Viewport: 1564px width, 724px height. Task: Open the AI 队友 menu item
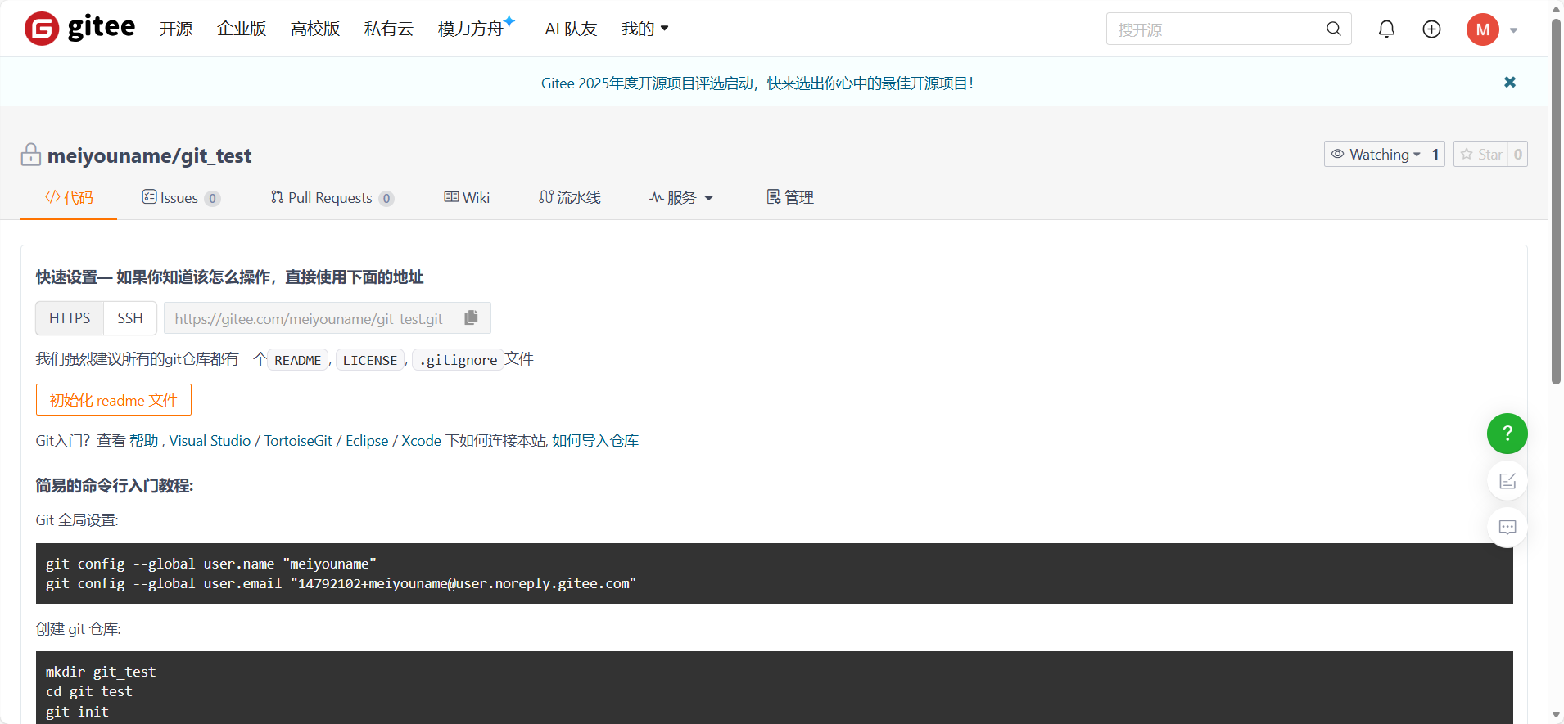click(x=571, y=29)
